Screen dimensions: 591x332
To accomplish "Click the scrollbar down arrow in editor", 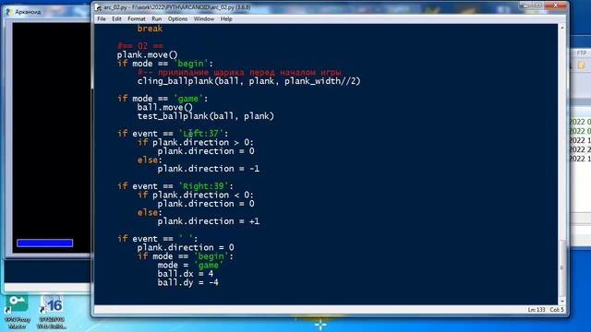I will pyautogui.click(x=562, y=302).
